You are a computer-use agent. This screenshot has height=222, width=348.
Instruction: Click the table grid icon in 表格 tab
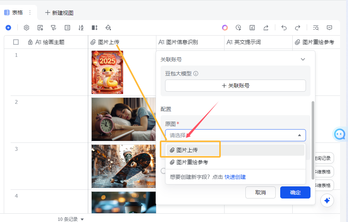tap(7, 13)
